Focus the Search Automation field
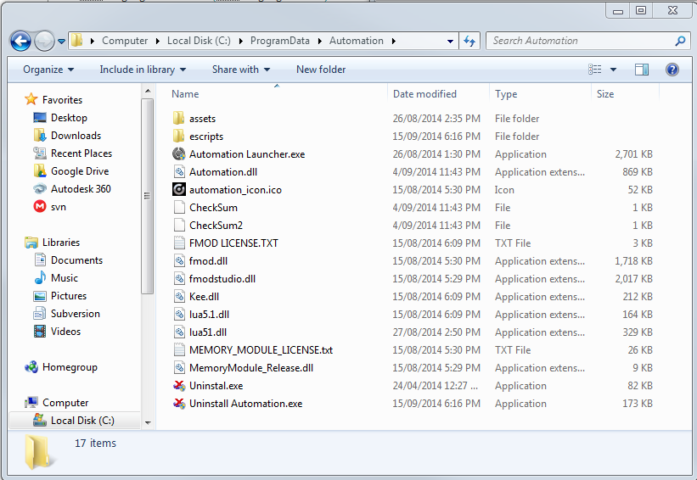The image size is (697, 480). 587,41
